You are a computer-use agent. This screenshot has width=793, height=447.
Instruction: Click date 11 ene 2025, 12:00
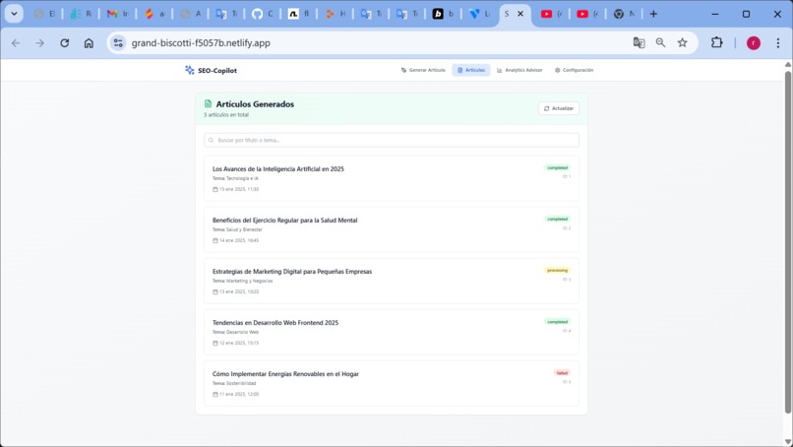point(239,394)
